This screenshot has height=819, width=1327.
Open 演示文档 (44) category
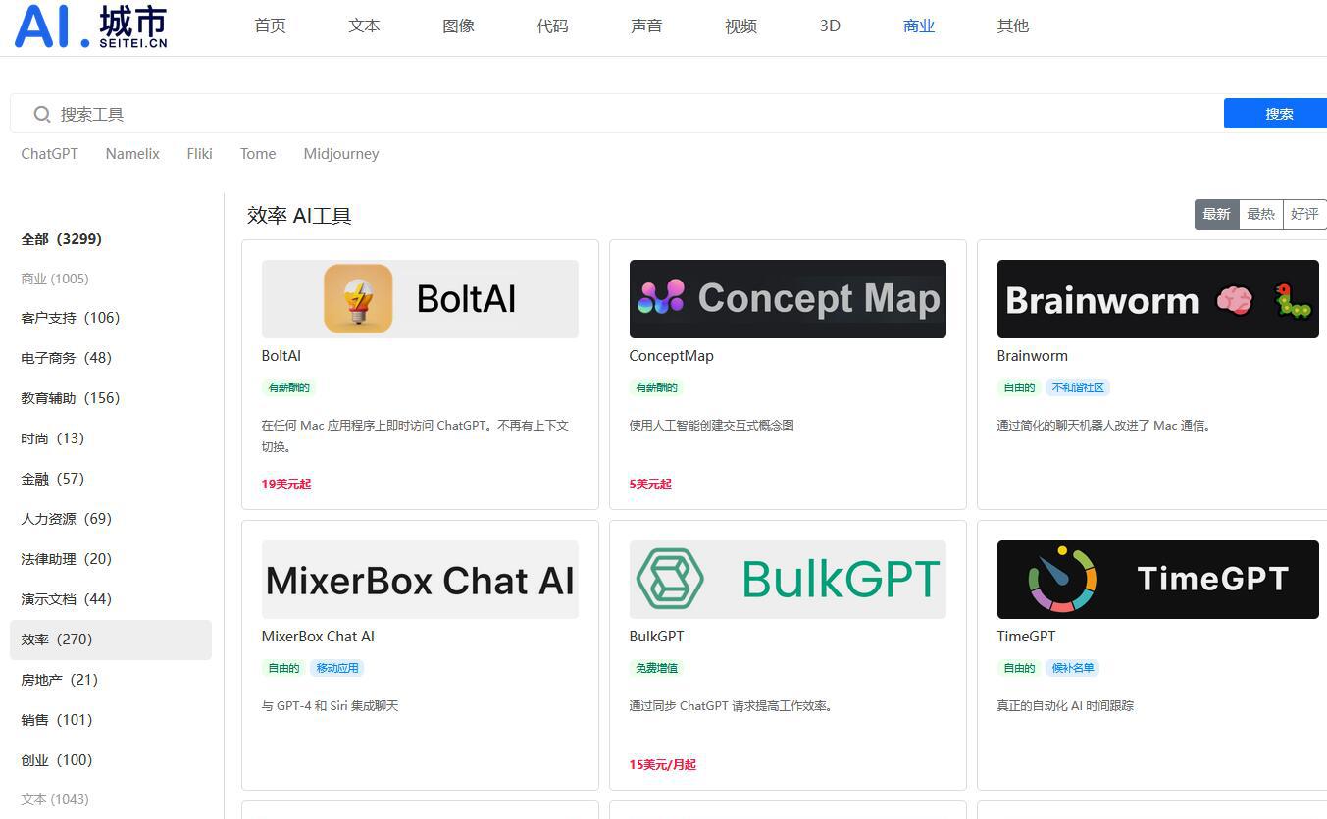pyautogui.click(x=66, y=599)
